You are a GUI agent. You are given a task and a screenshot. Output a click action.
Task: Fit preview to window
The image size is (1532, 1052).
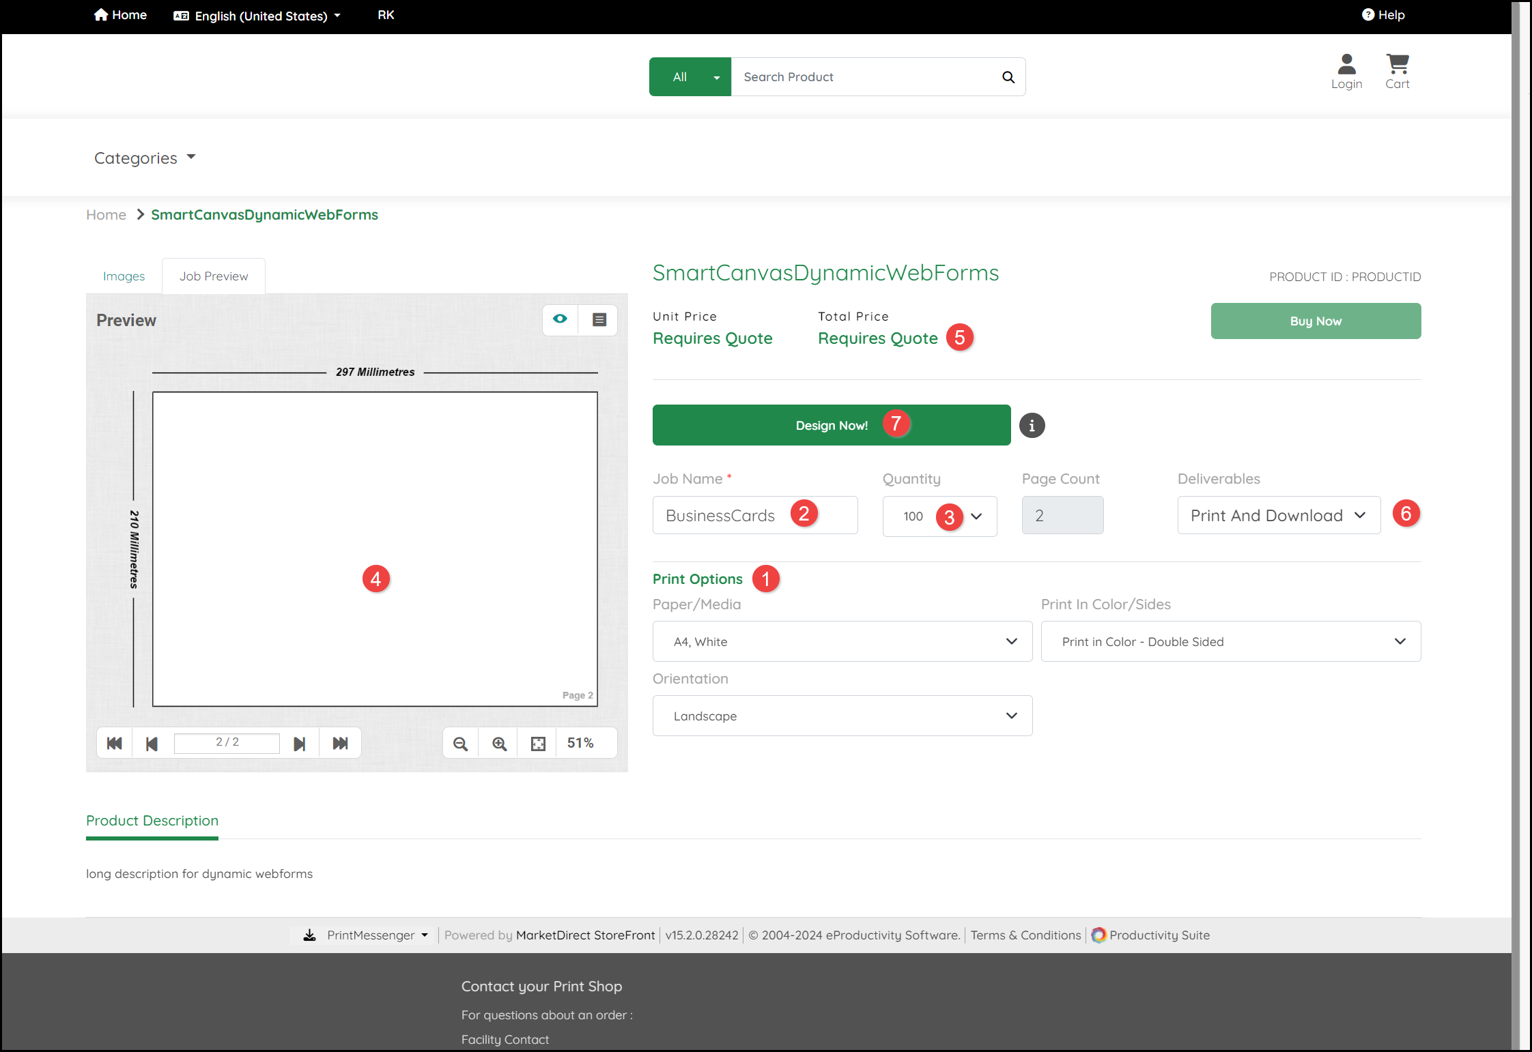coord(538,743)
